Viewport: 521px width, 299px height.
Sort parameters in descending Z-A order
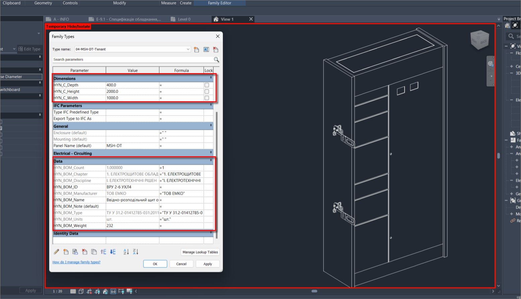point(135,252)
